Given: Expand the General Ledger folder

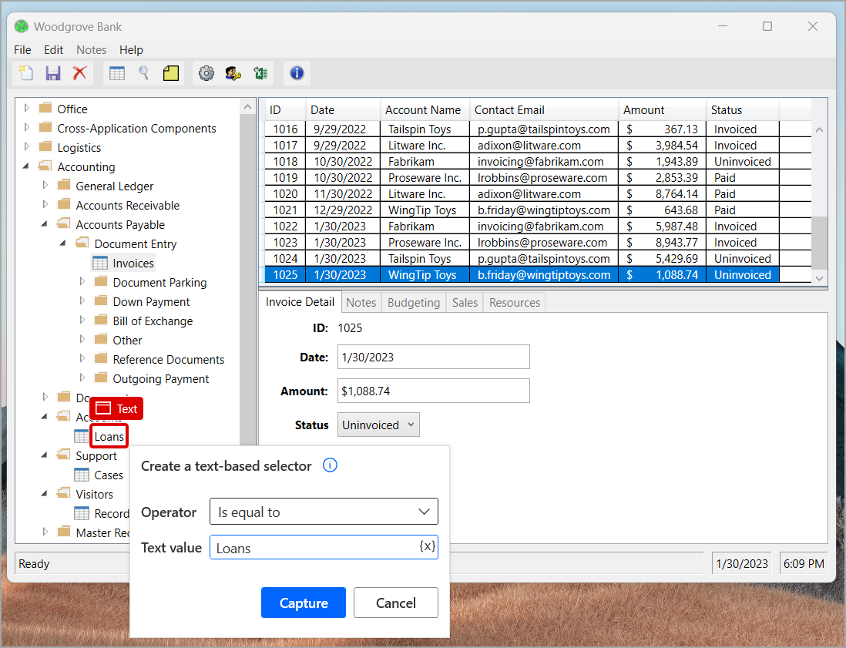Looking at the screenshot, I should tap(45, 186).
